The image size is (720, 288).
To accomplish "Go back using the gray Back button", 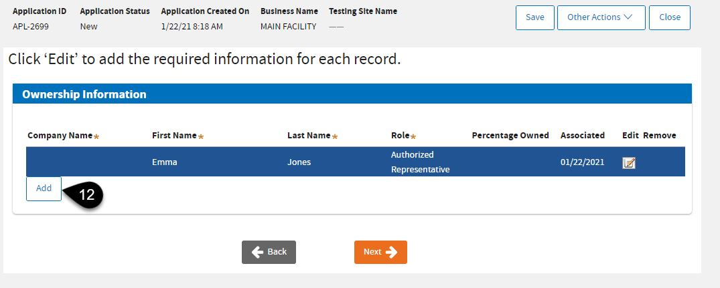I will click(269, 252).
